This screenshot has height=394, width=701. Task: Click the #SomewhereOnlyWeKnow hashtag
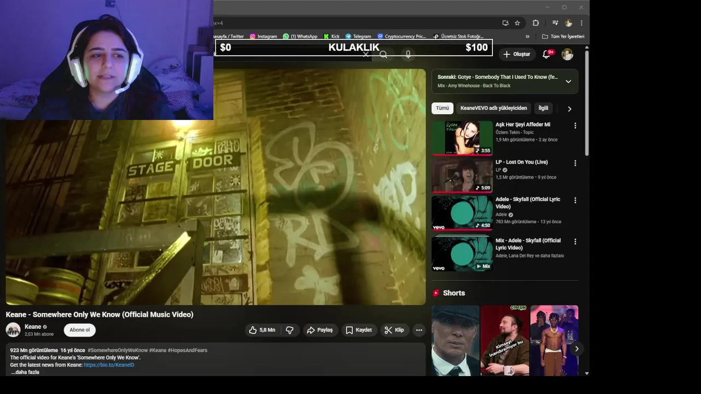117,350
